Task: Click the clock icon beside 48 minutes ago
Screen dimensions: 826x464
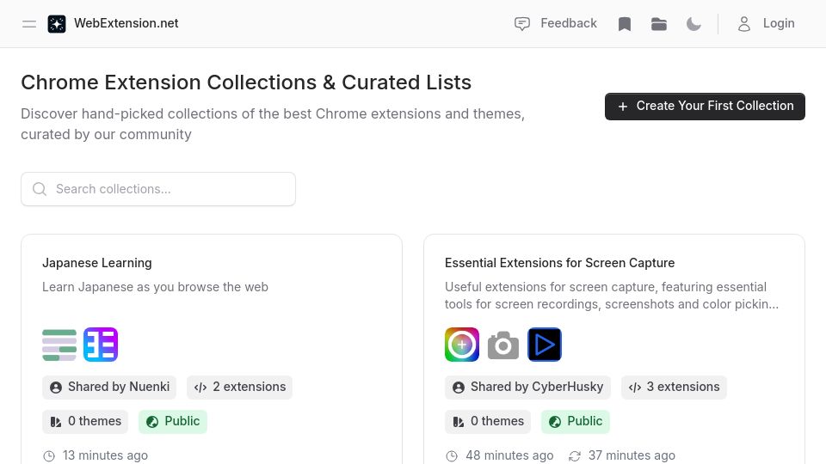Action: pyautogui.click(x=452, y=456)
